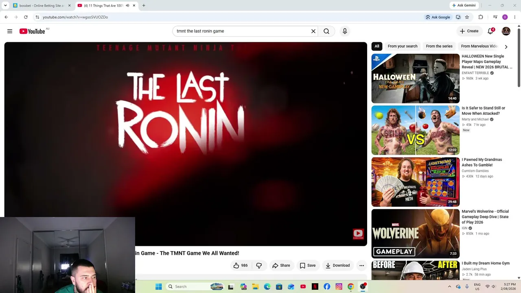This screenshot has height=293, width=521.
Task: Mute the YouTube tab audio icon
Action: click(x=127, y=6)
